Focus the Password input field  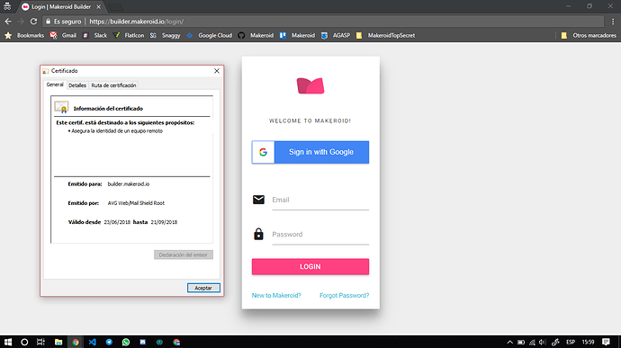pyautogui.click(x=320, y=235)
